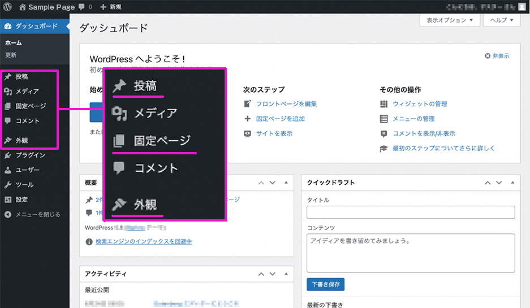This screenshot has width=530, height=308.
Task: Dismiss welcome panel with 非表示
Action: point(497,56)
